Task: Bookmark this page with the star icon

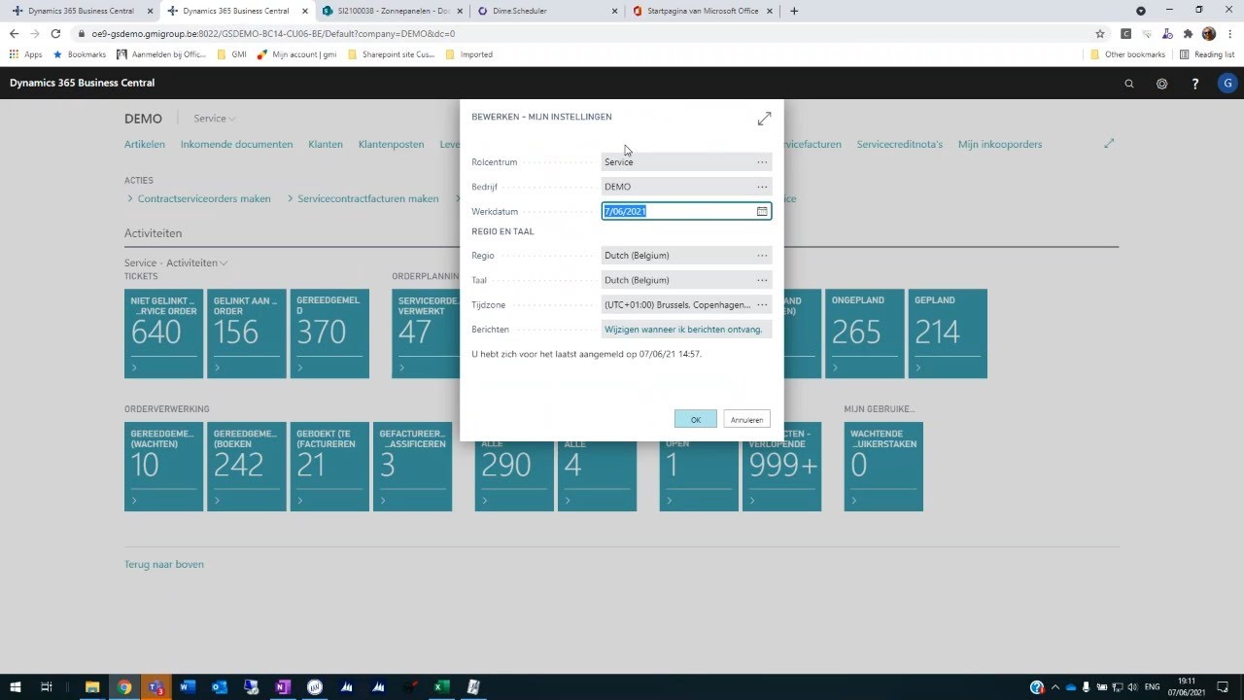Action: 1100,33
